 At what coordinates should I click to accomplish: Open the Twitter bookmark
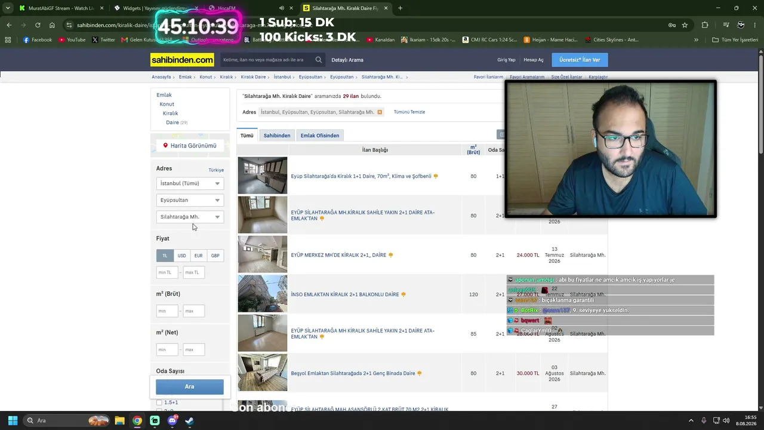(x=103, y=40)
